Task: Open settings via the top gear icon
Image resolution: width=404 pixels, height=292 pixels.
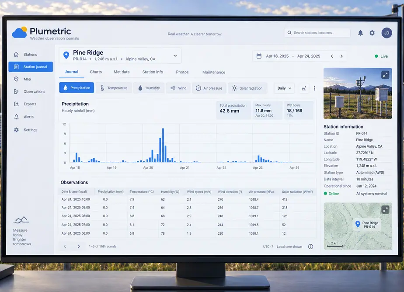Action: 372,33
